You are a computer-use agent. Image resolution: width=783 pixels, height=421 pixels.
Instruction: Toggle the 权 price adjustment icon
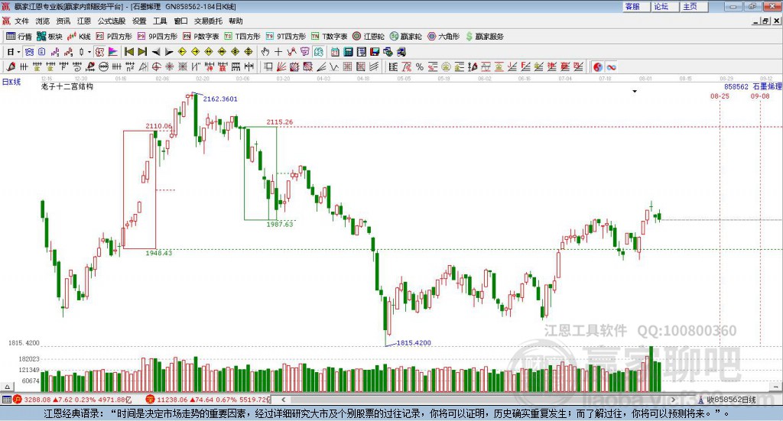tap(100, 52)
